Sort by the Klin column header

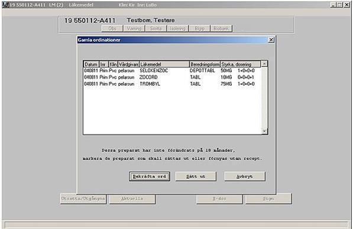click(x=113, y=64)
